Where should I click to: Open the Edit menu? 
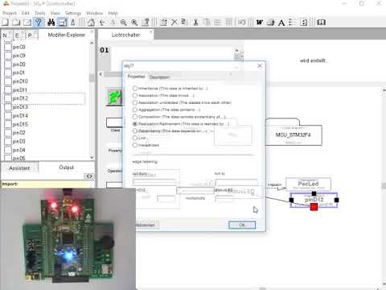coord(26,13)
